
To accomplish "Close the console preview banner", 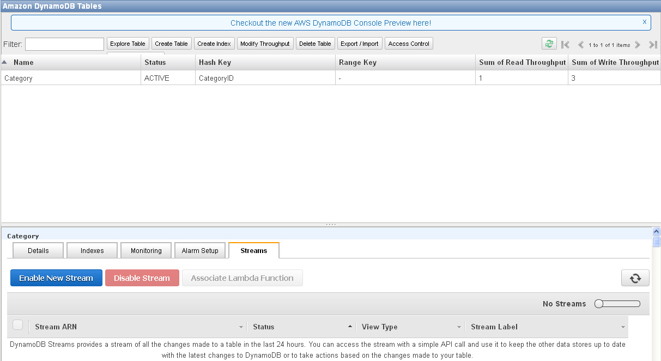I will point(645,22).
